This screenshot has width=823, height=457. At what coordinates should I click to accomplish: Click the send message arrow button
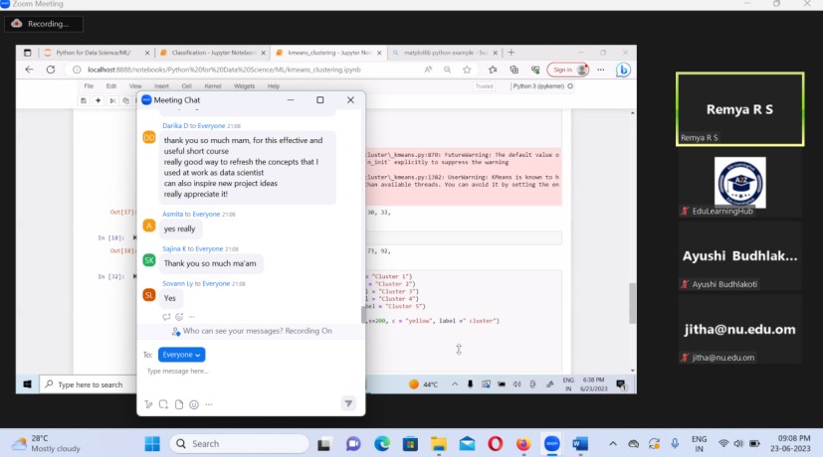click(x=348, y=403)
